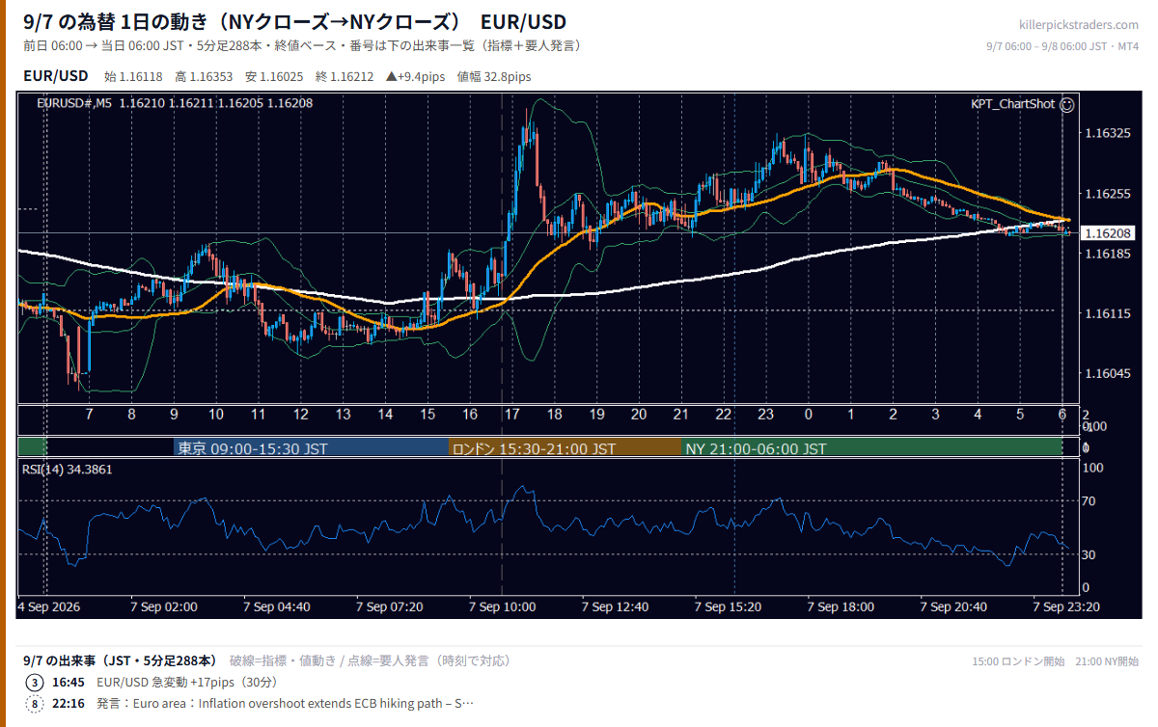The height and width of the screenshot is (727, 1158).
Task: Click the price axis label 1.16045
Action: (1107, 373)
